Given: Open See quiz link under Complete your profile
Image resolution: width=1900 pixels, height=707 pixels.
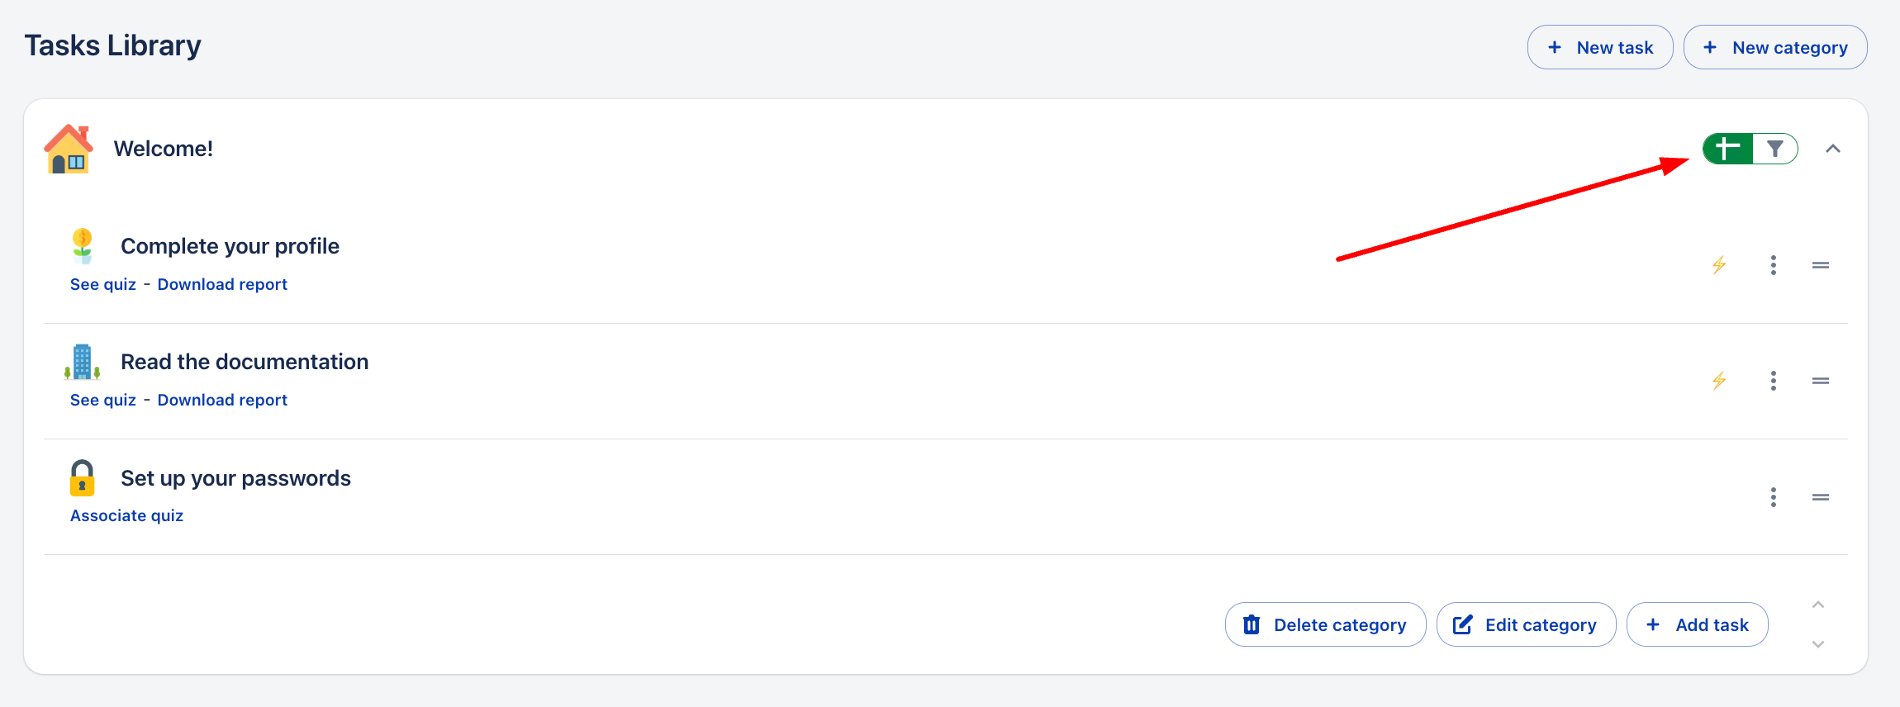Looking at the screenshot, I should [103, 284].
